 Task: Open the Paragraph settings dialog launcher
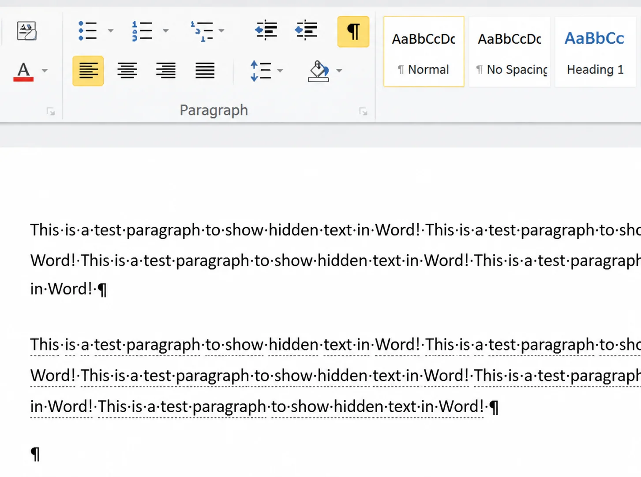coord(363,112)
